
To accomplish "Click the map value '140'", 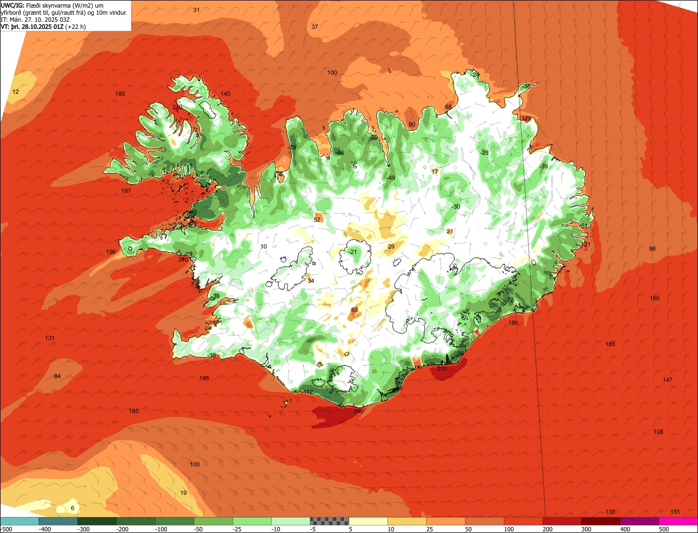I will [225, 94].
